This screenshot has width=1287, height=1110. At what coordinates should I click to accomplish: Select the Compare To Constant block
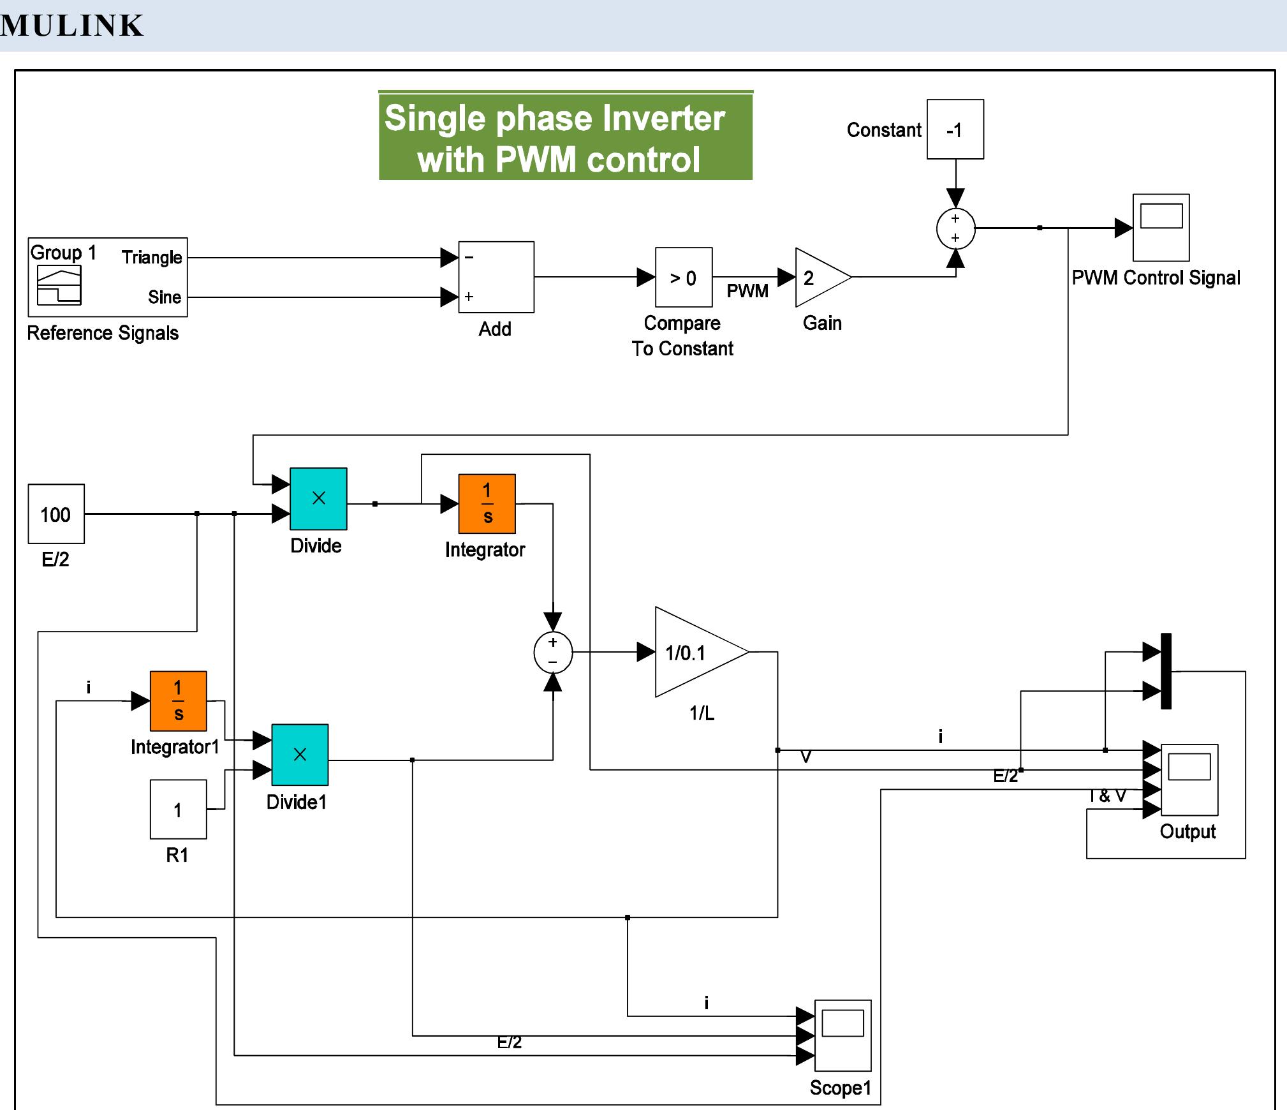(x=684, y=277)
